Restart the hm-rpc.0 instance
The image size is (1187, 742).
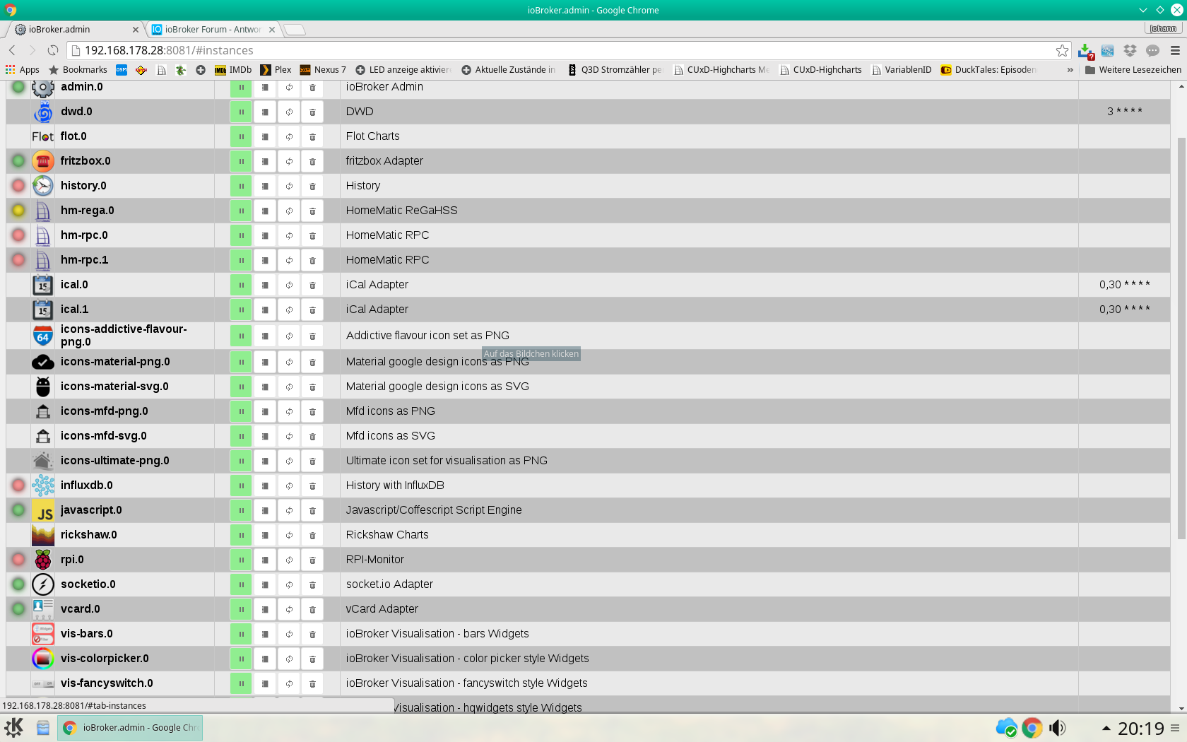click(289, 235)
